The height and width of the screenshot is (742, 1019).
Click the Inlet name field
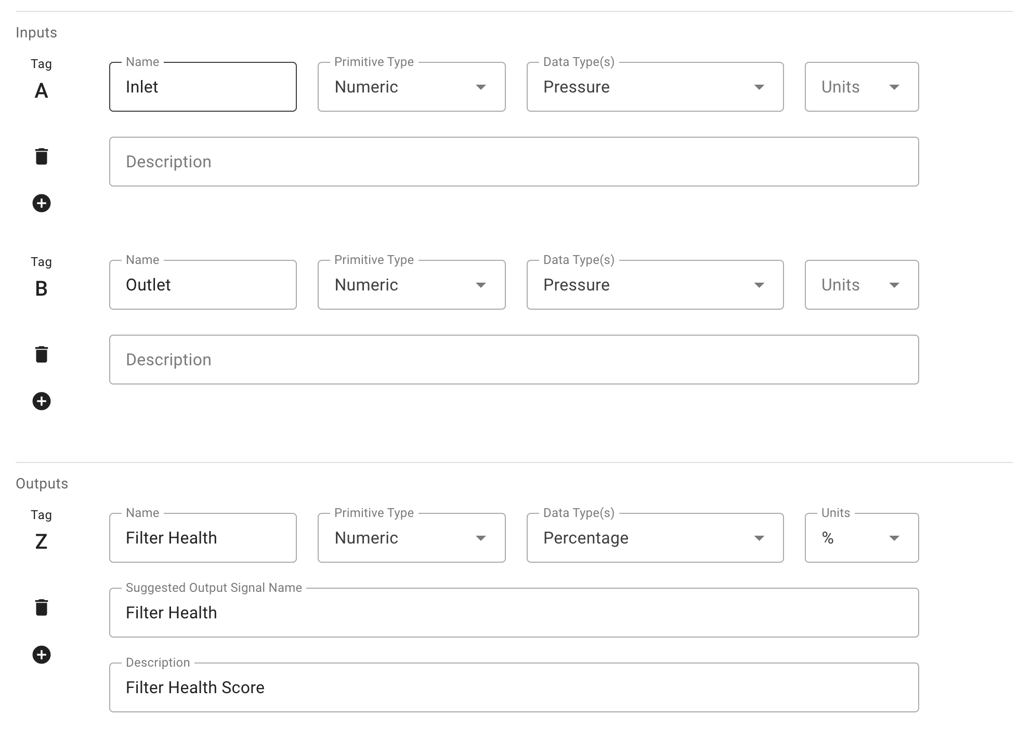coord(203,87)
